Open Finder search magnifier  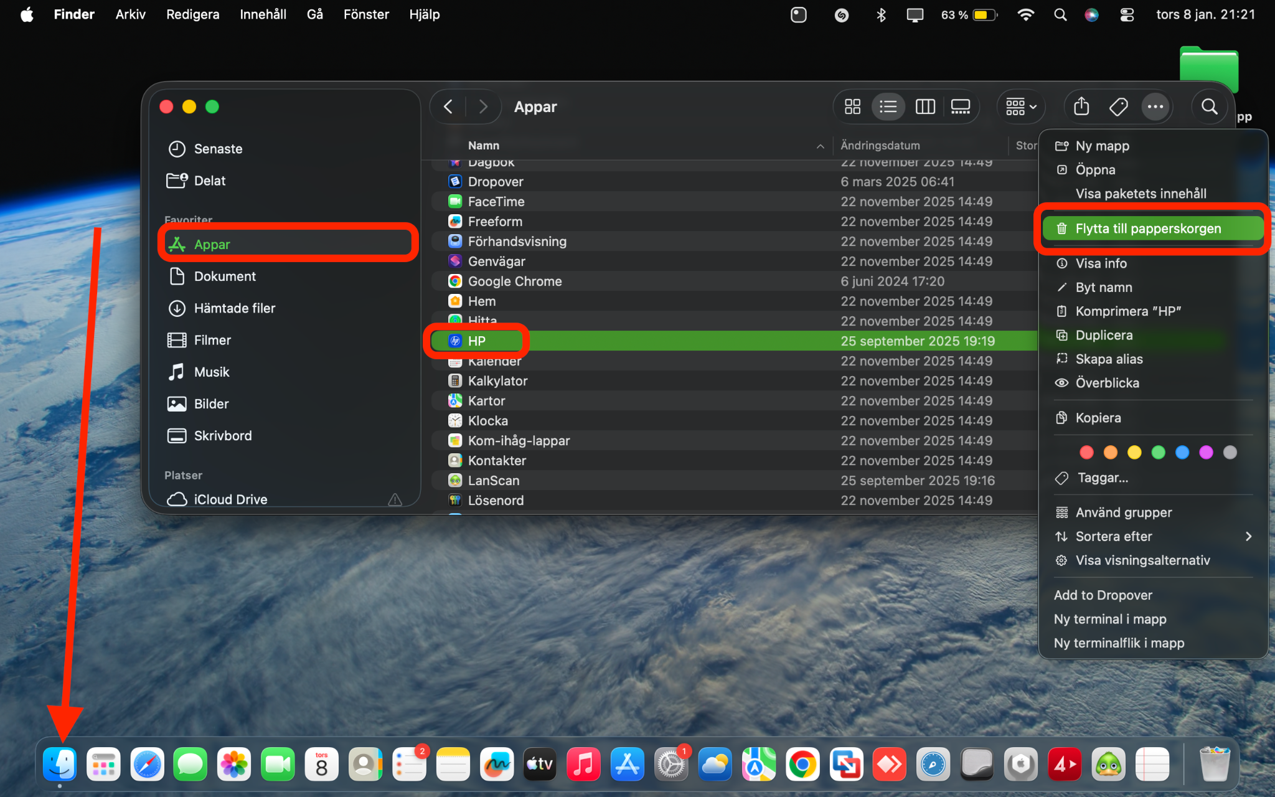click(x=1209, y=107)
